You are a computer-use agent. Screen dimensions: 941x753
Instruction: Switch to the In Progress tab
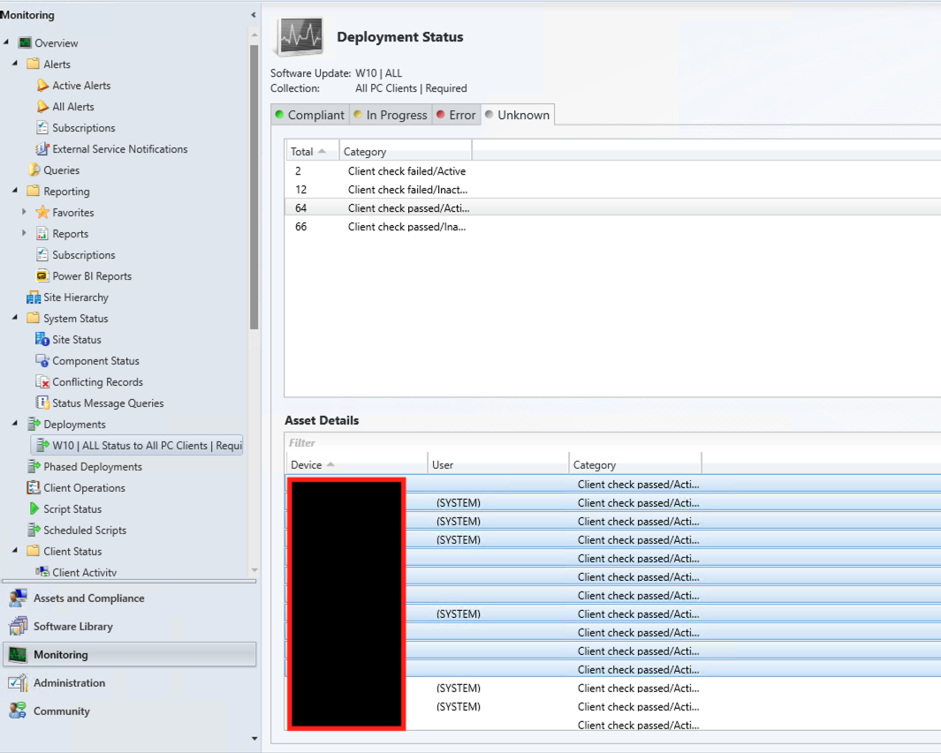point(390,115)
